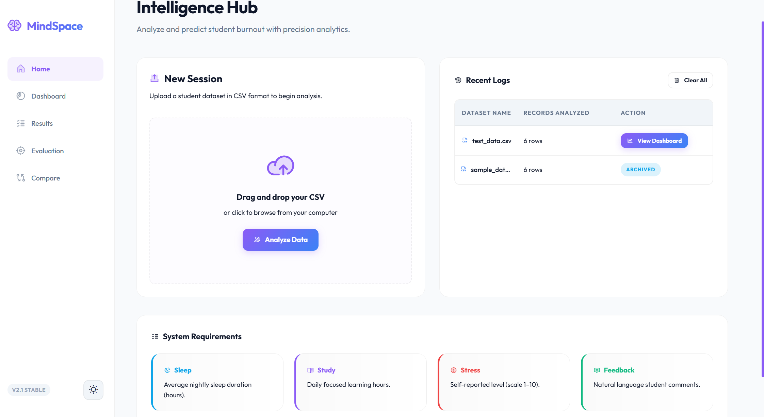Click the Sleep moon icon
This screenshot has width=764, height=417.
(x=167, y=370)
